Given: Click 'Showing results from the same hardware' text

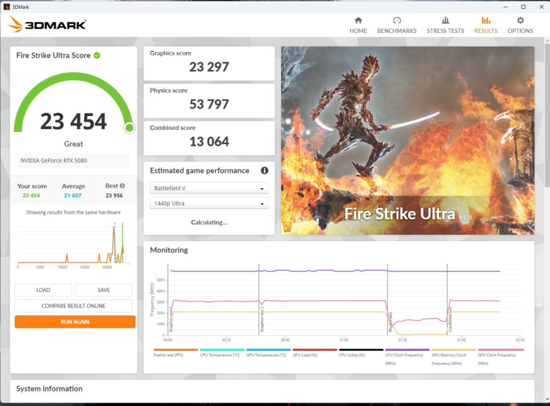Looking at the screenshot, I should pos(74,212).
